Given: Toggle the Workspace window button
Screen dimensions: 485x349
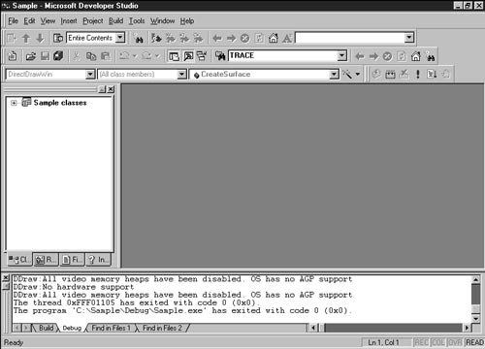Looking at the screenshot, I should [174, 56].
